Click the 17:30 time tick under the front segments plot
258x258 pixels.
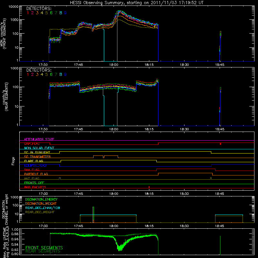coord(43,65)
